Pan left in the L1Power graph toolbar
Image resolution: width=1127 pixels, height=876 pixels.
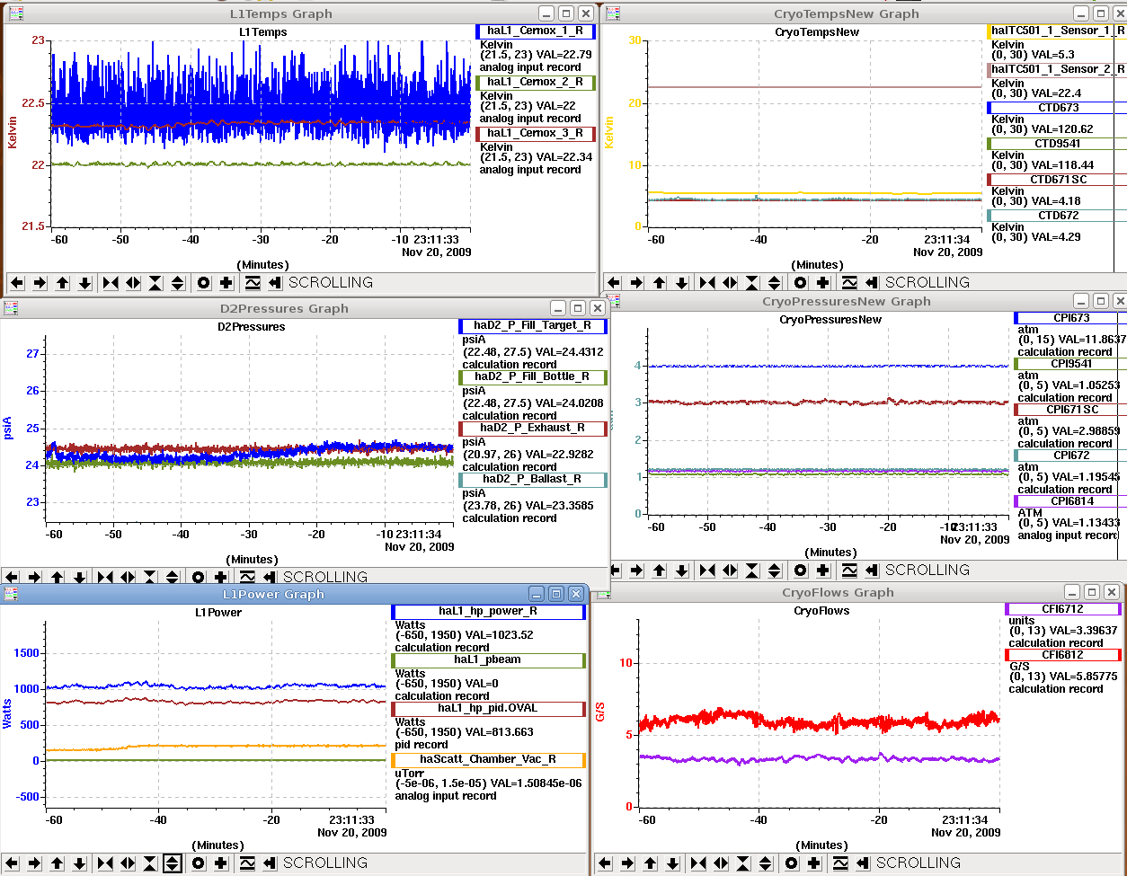pos(12,863)
